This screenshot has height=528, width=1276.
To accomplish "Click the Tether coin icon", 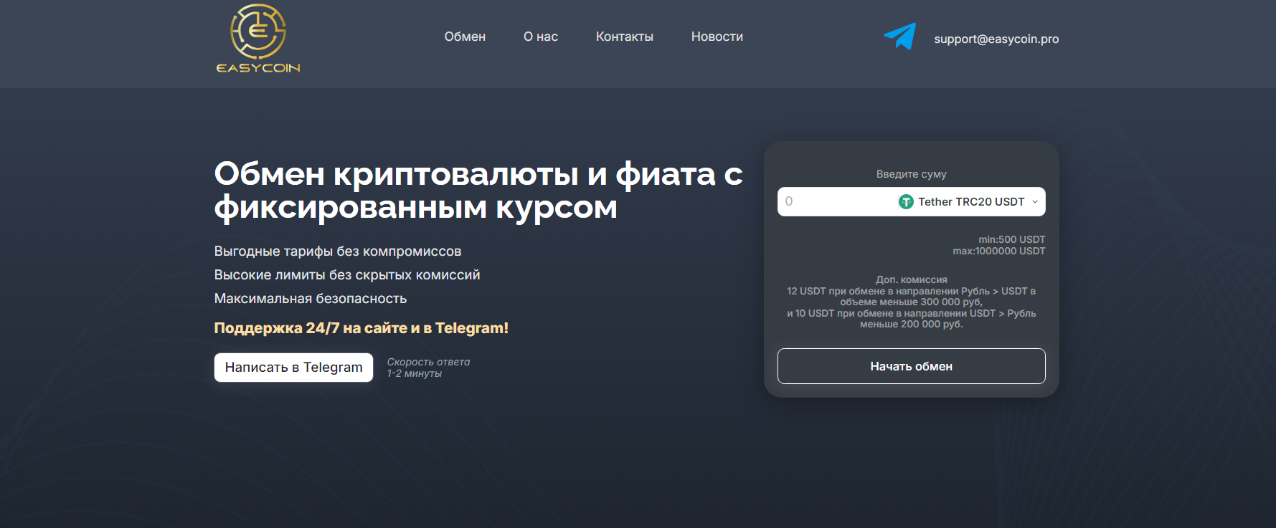I will pos(906,202).
